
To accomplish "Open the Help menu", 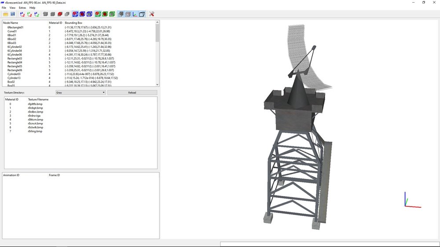I will click(x=32, y=8).
